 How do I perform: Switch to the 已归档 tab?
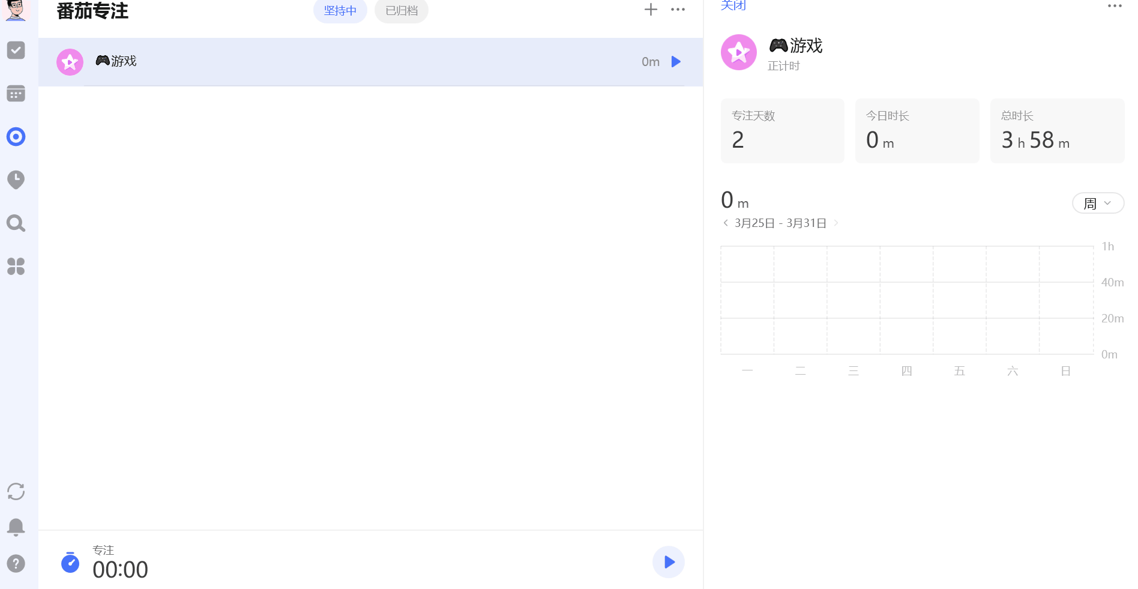(401, 11)
